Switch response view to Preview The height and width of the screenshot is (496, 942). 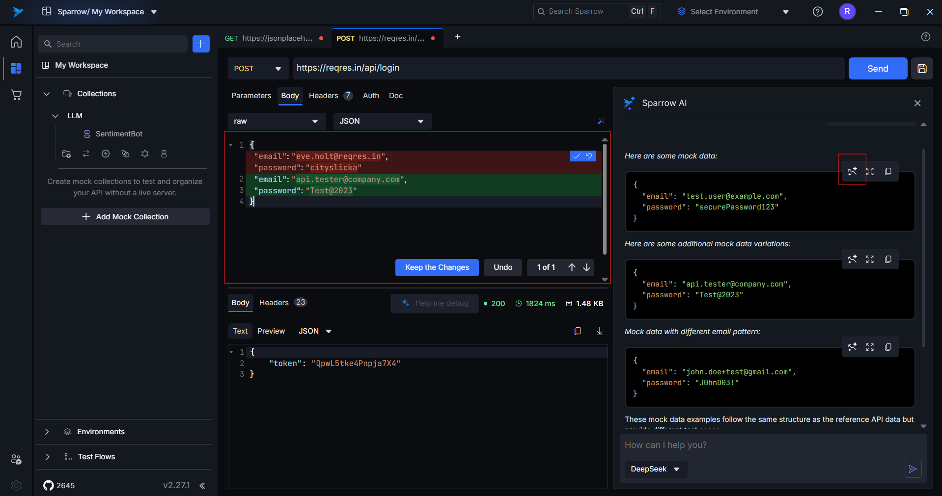point(271,331)
